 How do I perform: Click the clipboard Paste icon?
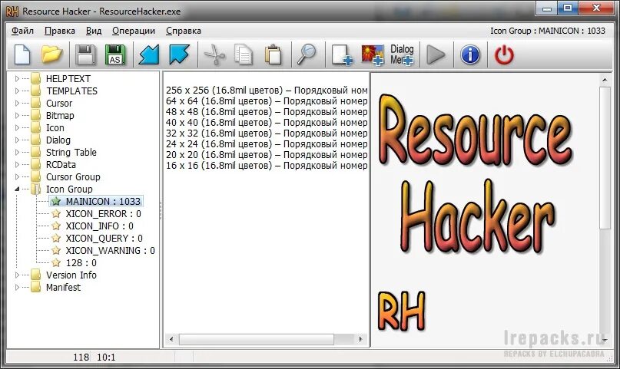[273, 54]
